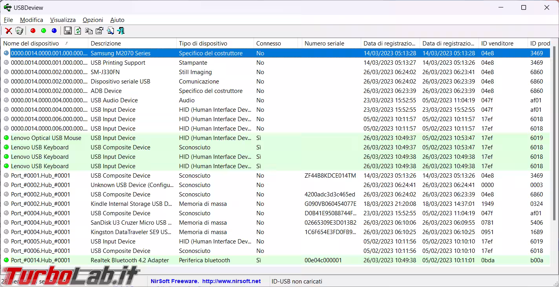Image resolution: width=559 pixels, height=287 pixels.
Task: Sort by the Connesso column header
Action: point(269,44)
